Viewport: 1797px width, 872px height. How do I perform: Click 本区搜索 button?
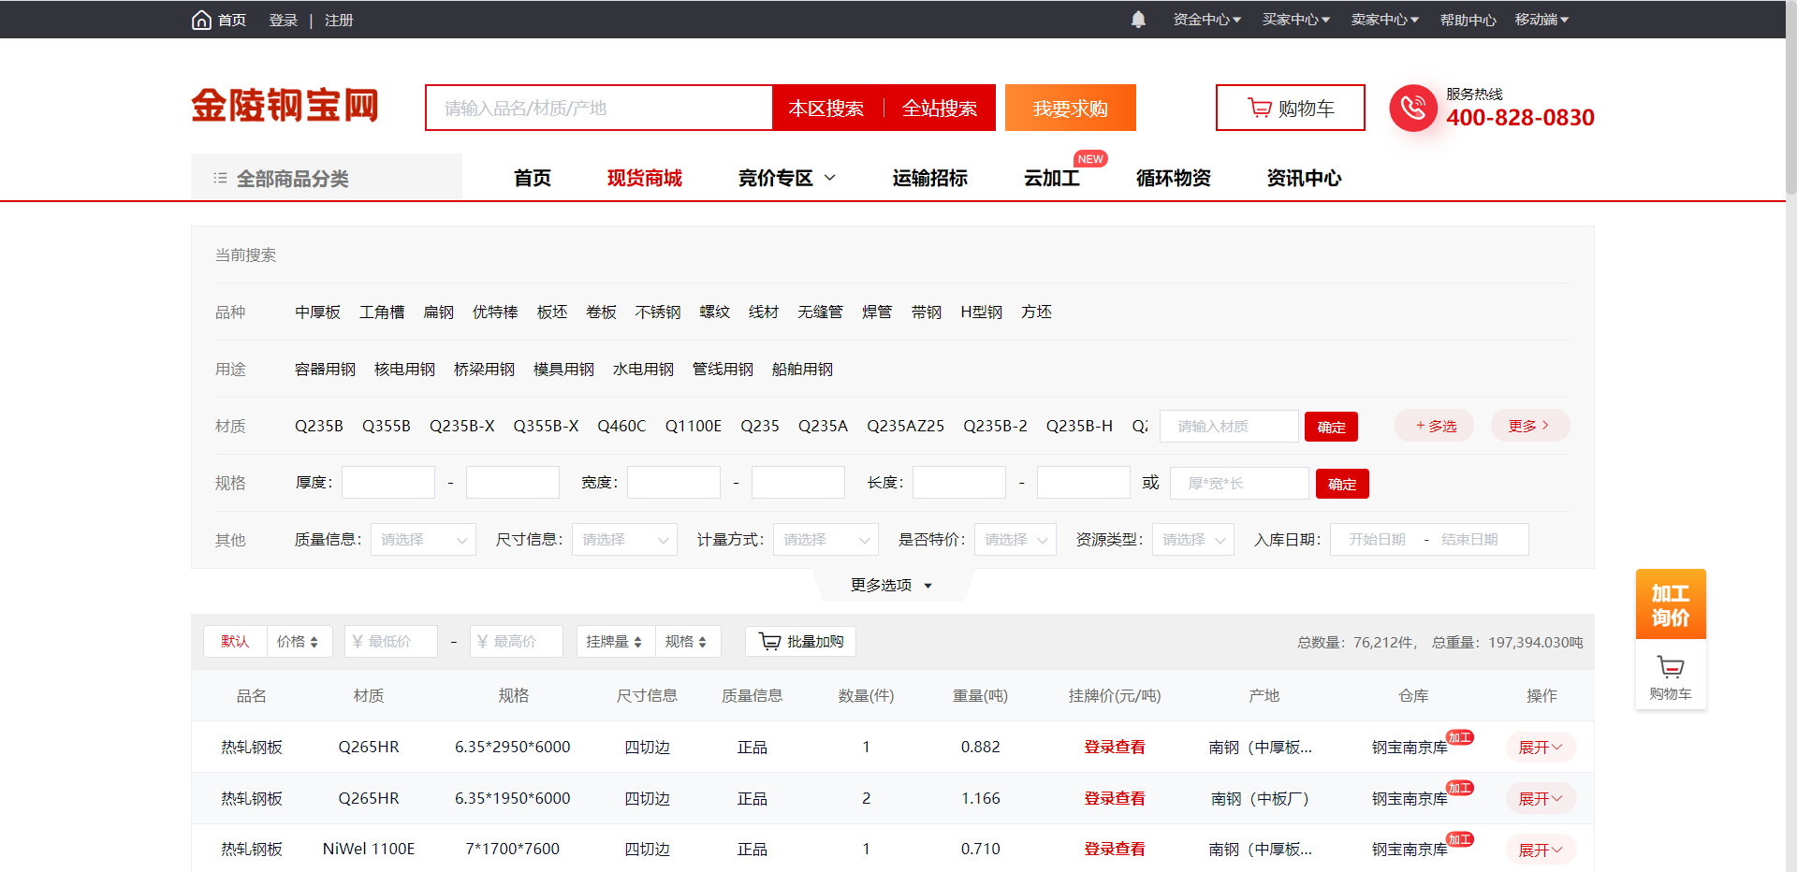pos(826,108)
